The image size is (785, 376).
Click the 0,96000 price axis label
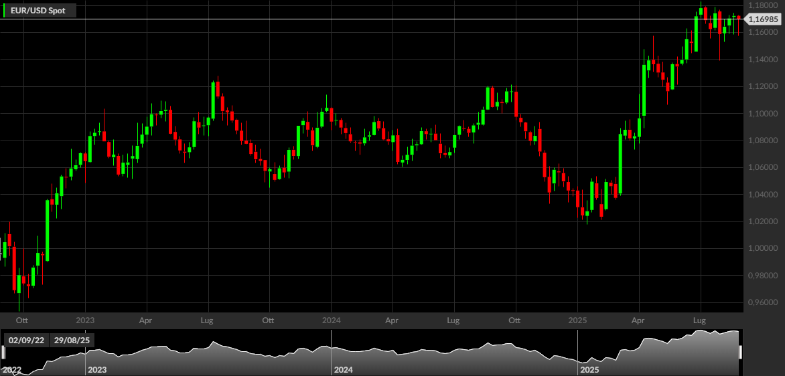coord(763,302)
